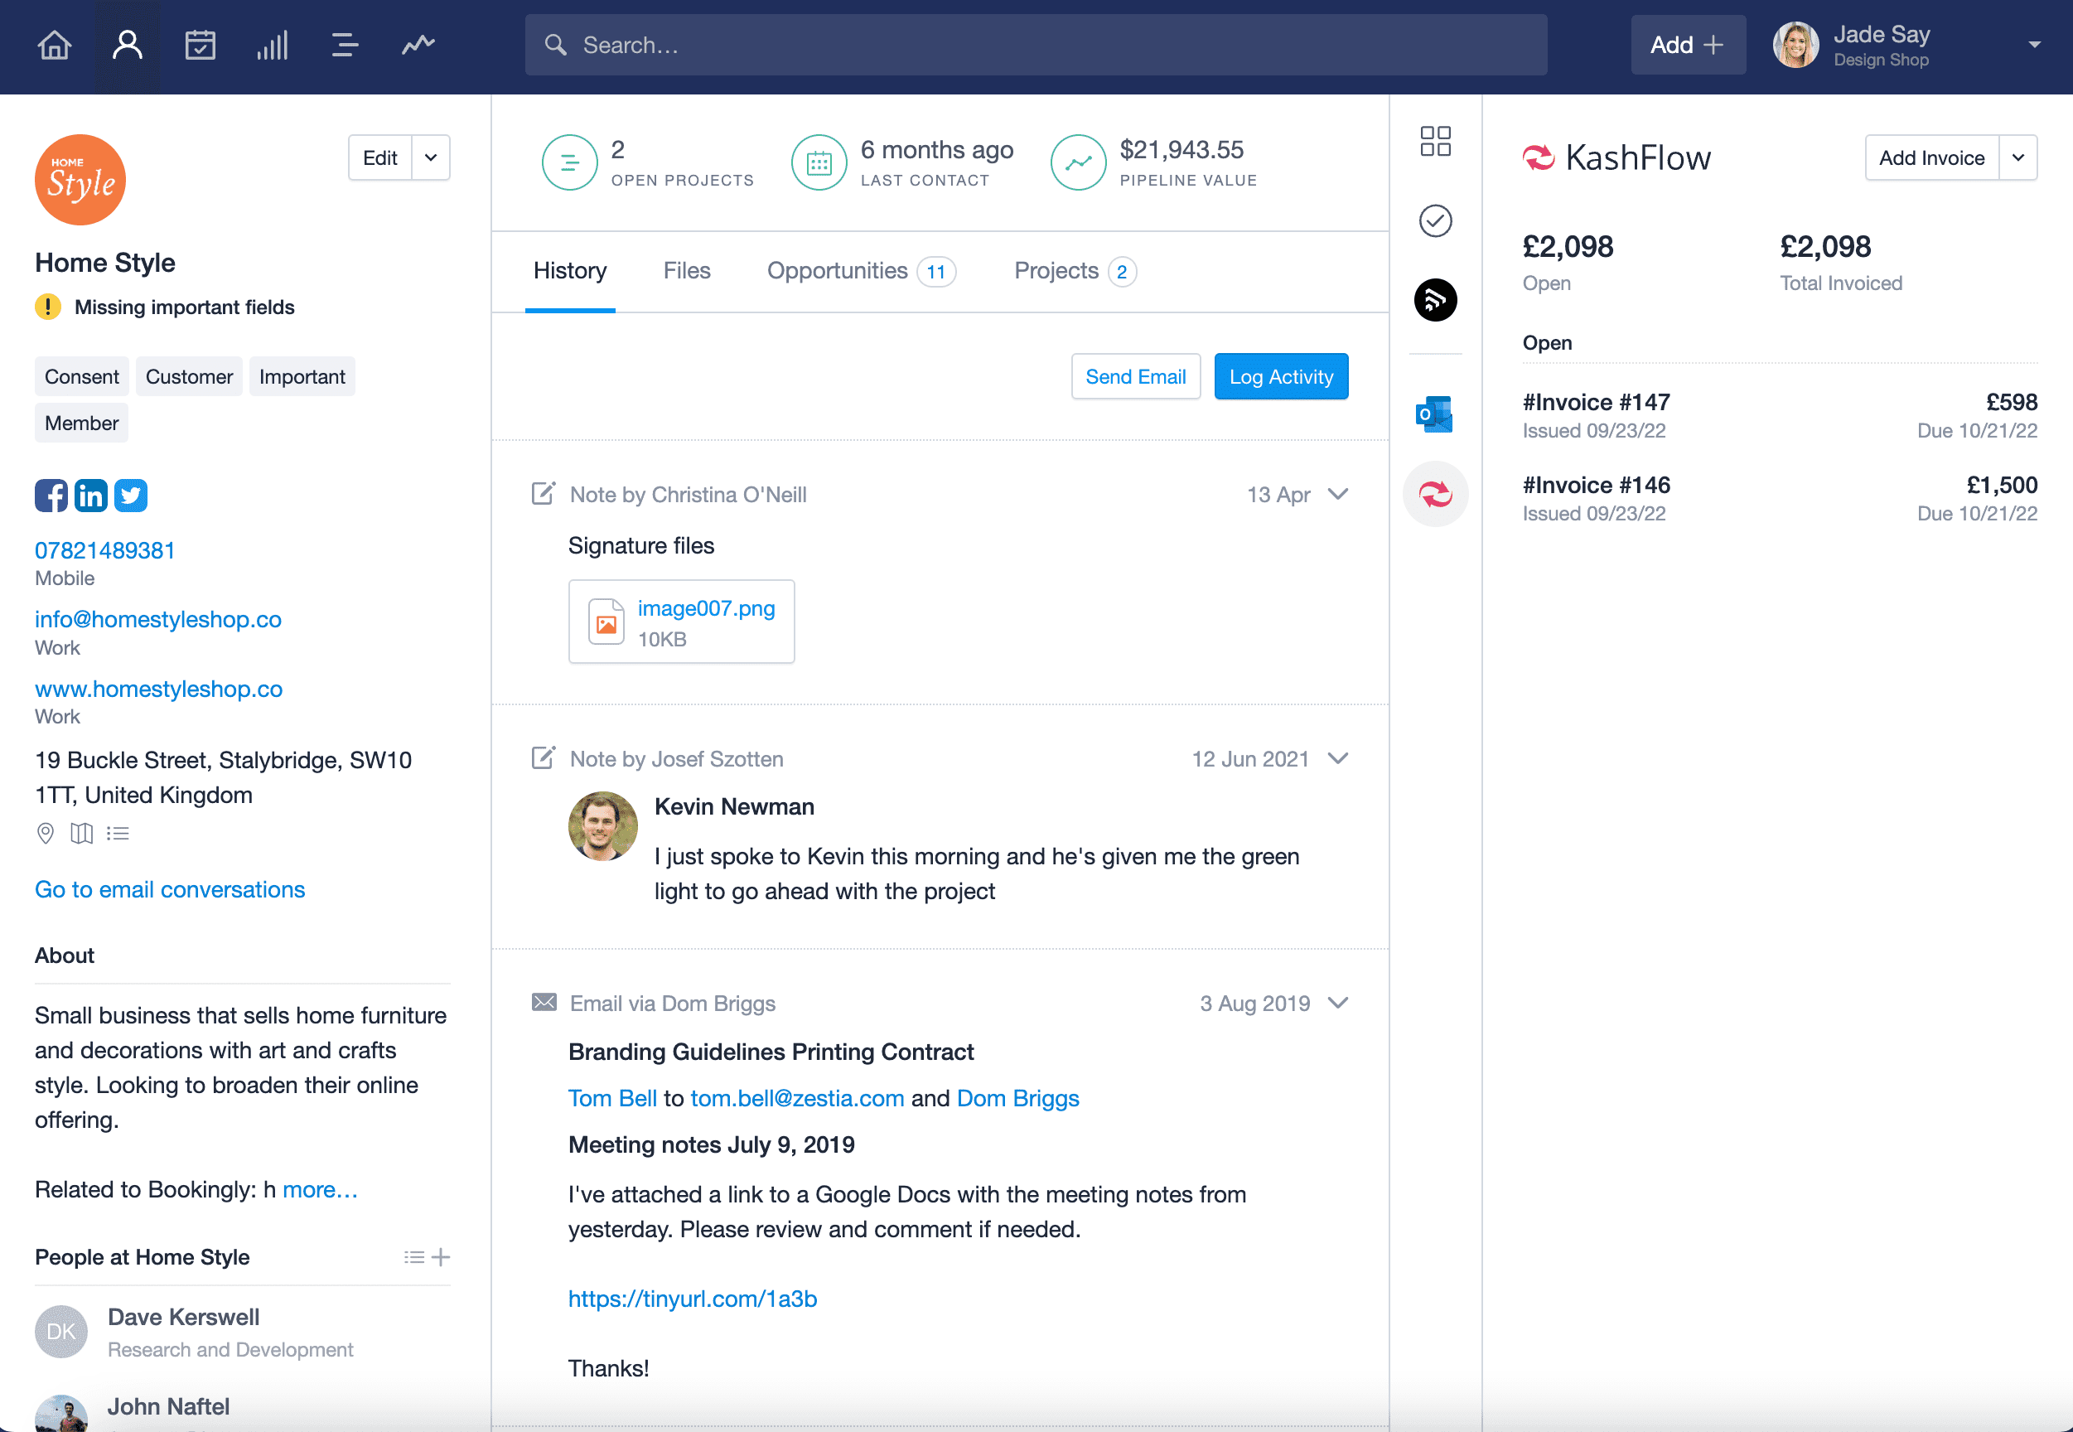
Task: Open the tinyurl Google Docs link
Action: 693,1298
